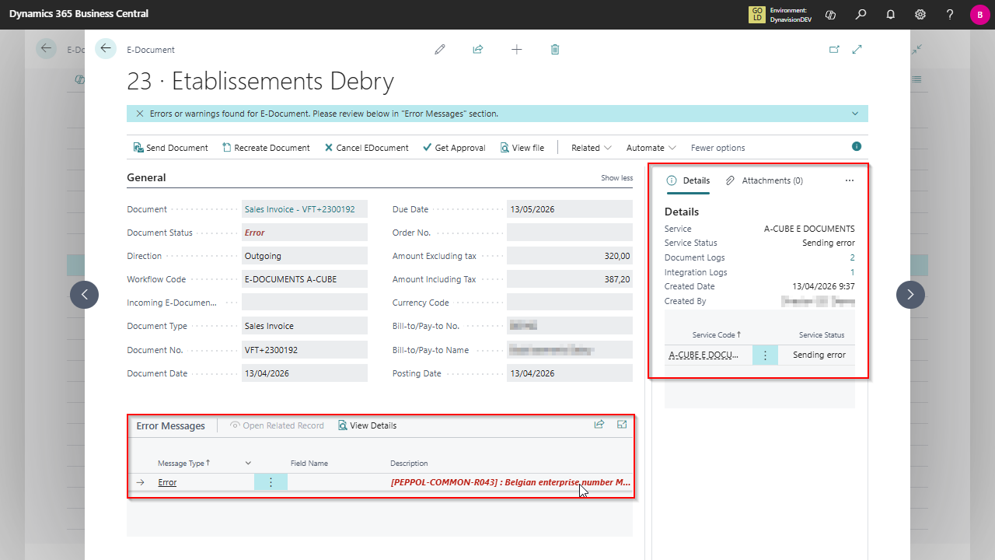Click Show less in General section
995x560 pixels.
[x=616, y=178]
